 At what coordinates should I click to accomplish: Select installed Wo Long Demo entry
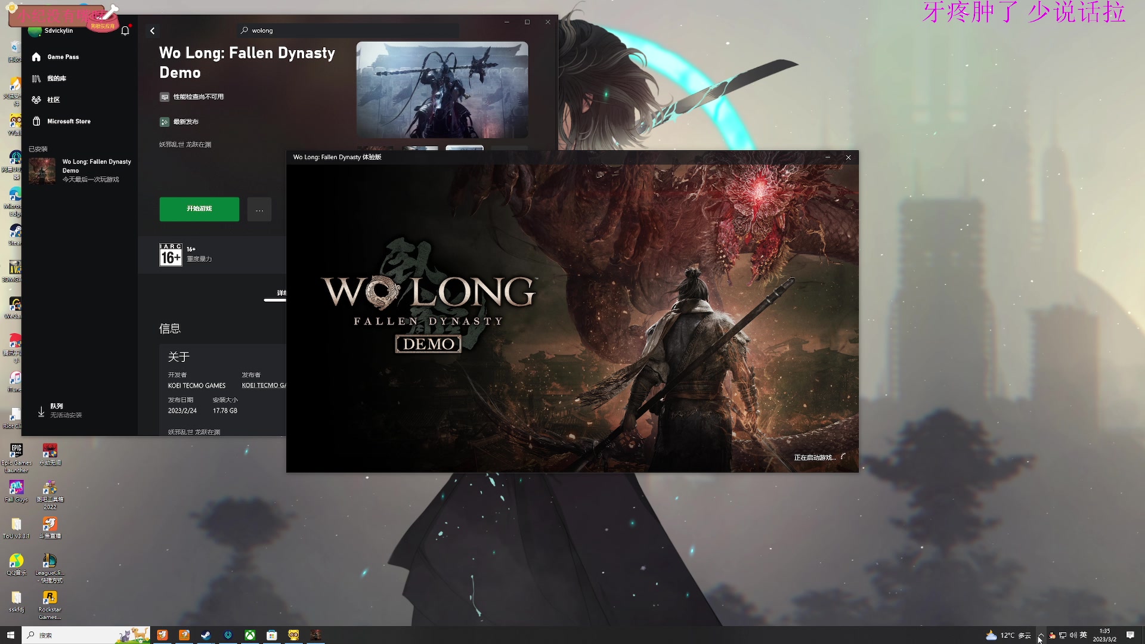coord(81,170)
